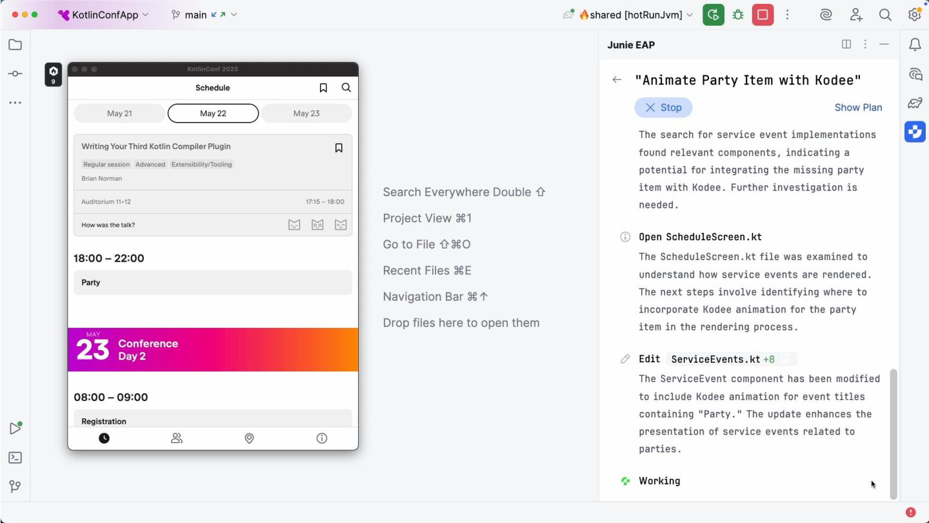Rate the talk with first Kodee face

(294, 225)
